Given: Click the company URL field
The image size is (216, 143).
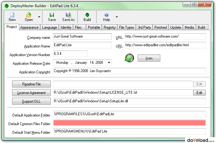Looking at the screenshot, I should pos(165,36).
